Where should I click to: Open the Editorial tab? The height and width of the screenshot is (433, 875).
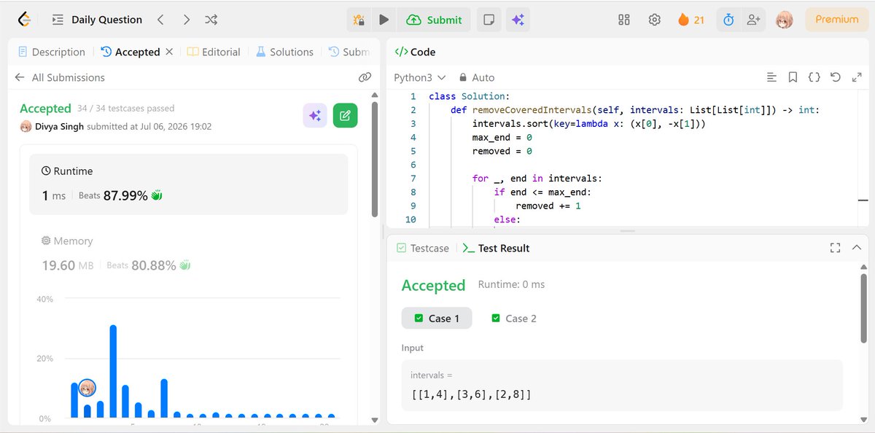point(214,52)
